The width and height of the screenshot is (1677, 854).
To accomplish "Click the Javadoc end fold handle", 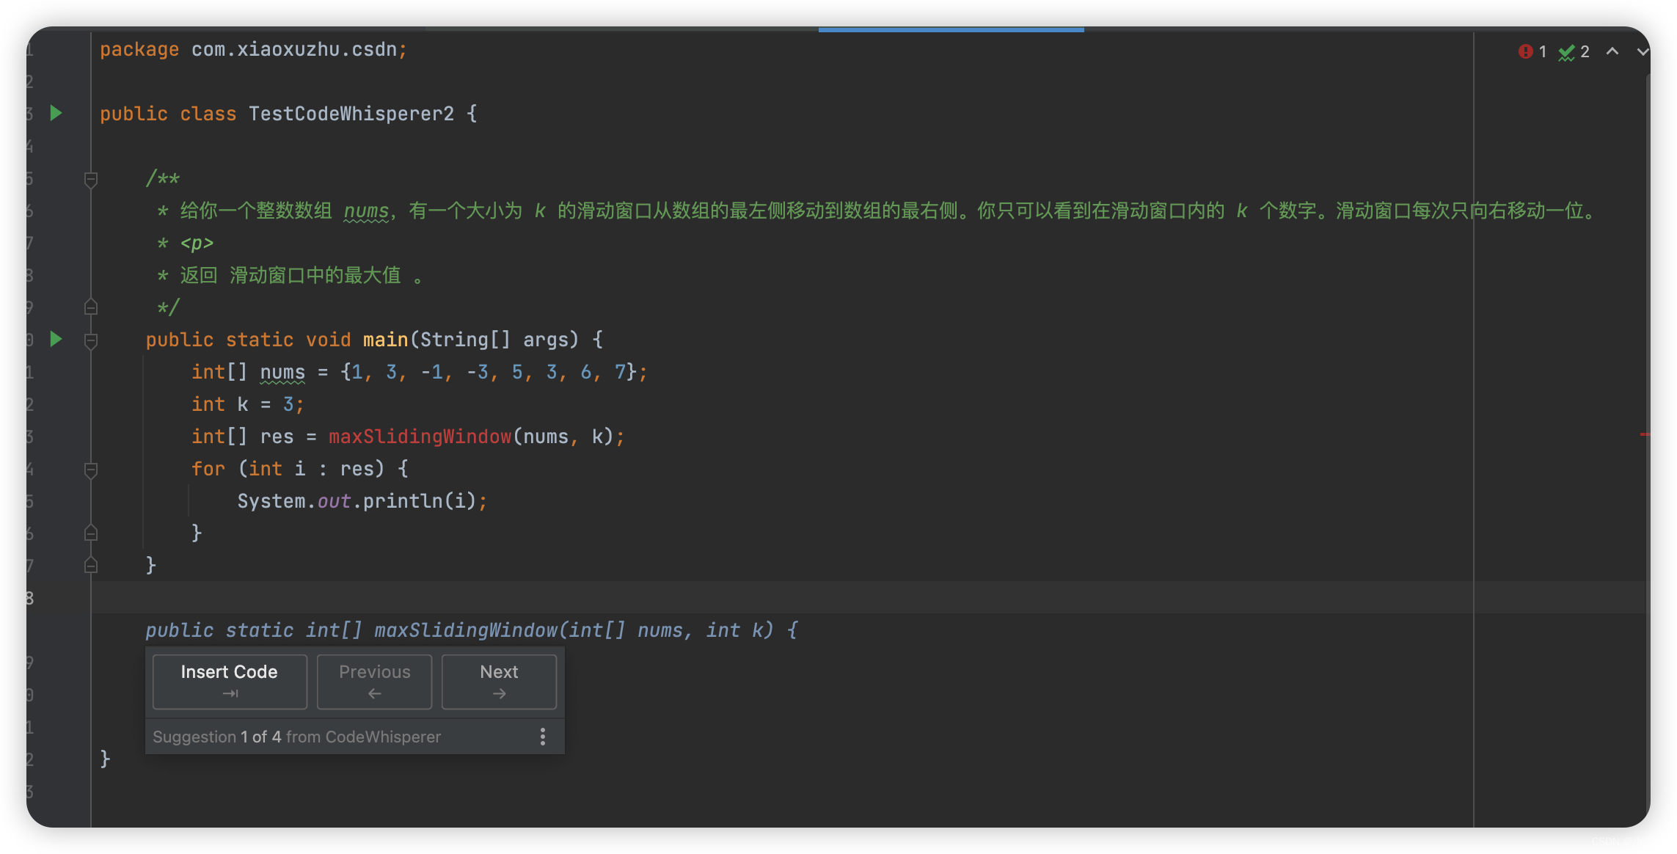I will pyautogui.click(x=91, y=307).
